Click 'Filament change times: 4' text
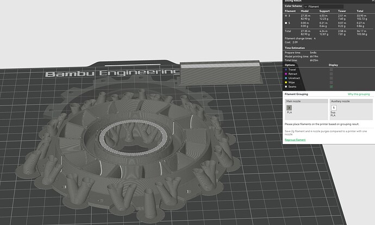 click(x=300, y=39)
